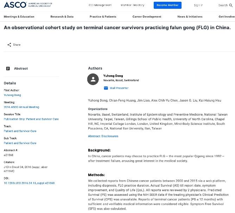Open the Research & Data menu

62,17
